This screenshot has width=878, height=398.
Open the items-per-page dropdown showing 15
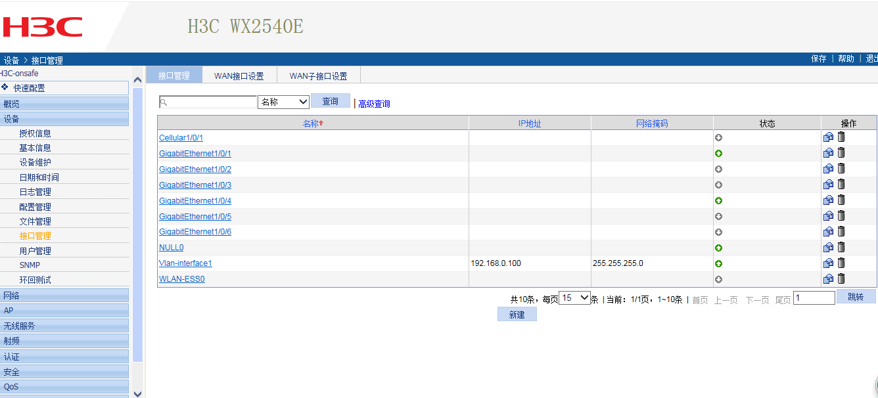pyautogui.click(x=574, y=298)
